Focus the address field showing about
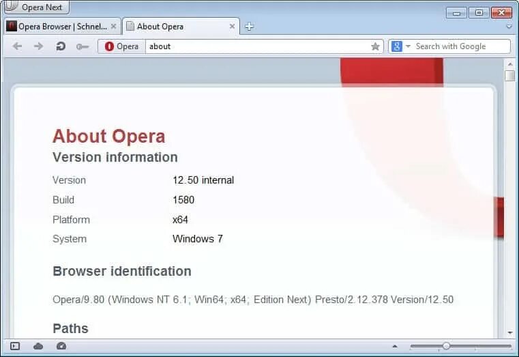Image resolution: width=519 pixels, height=357 pixels. pyautogui.click(x=258, y=46)
